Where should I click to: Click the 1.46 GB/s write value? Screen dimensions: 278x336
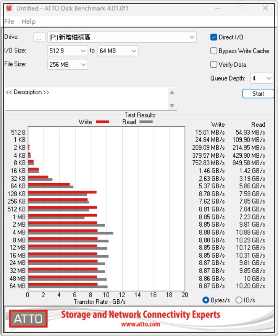[212, 171]
